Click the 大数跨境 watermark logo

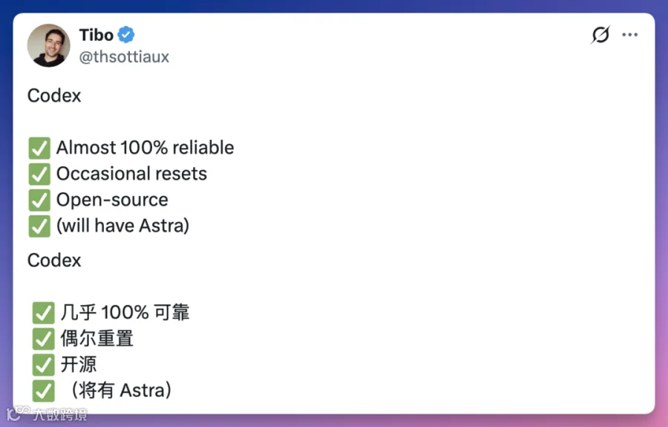pos(47,414)
